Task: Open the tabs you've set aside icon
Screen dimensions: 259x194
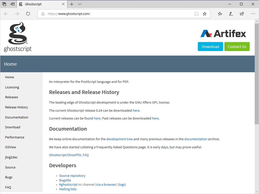Action: pos(4,4)
